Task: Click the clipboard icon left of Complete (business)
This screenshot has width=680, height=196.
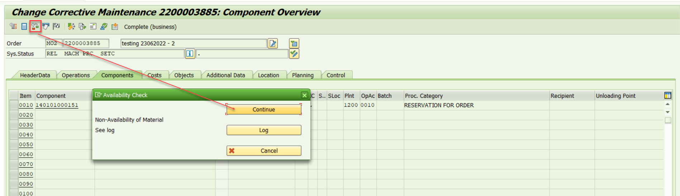Action: [x=115, y=27]
